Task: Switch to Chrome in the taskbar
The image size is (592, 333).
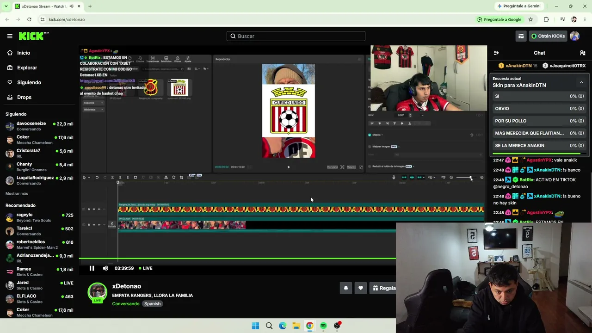Action: pos(309,326)
